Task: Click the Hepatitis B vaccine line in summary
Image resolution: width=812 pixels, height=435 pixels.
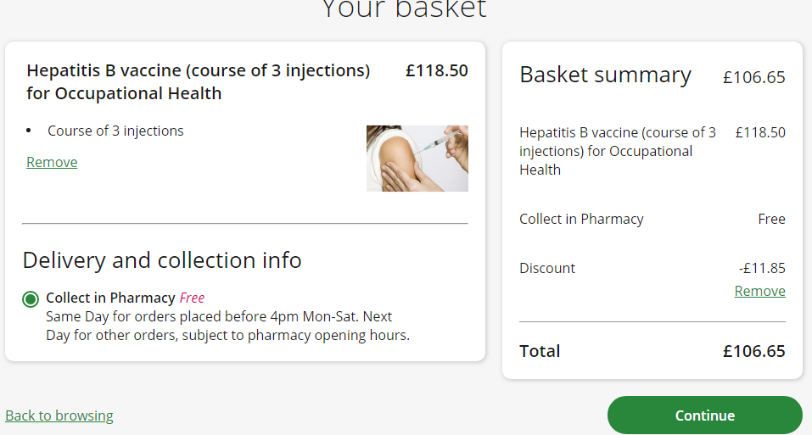Action: click(618, 151)
